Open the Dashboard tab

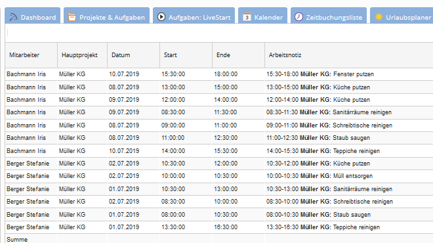(33, 16)
